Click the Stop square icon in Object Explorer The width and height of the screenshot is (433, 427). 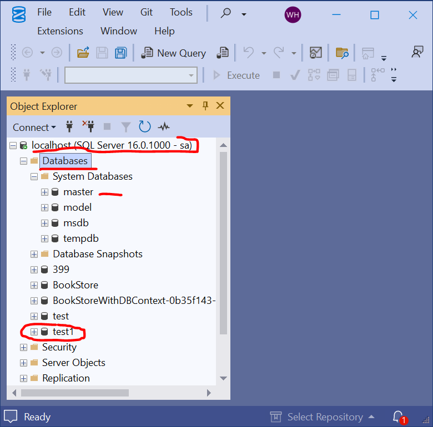[107, 126]
